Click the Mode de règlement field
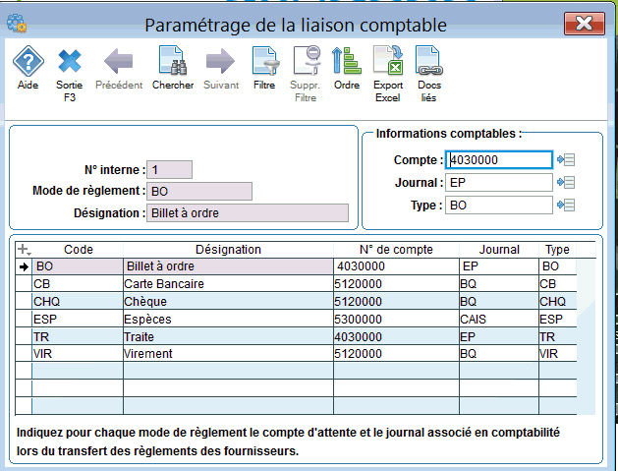The width and height of the screenshot is (618, 471). (x=199, y=192)
